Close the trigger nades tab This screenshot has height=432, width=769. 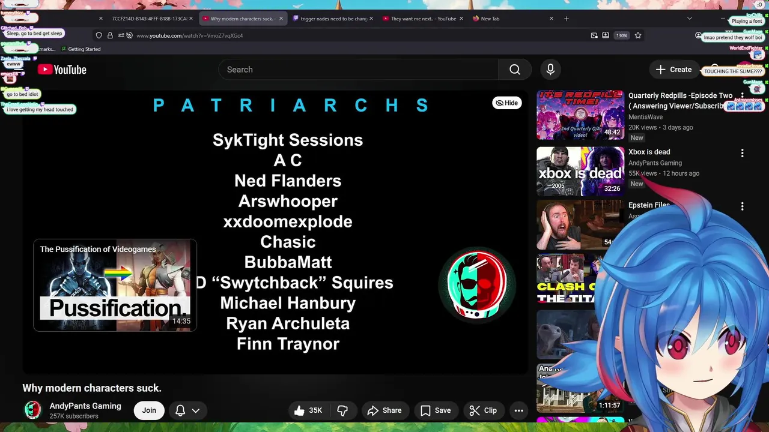(x=371, y=19)
